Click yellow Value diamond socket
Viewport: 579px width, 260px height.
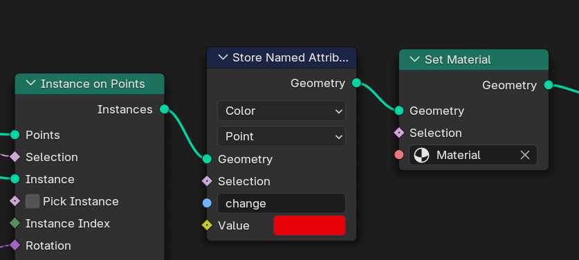[x=207, y=225]
